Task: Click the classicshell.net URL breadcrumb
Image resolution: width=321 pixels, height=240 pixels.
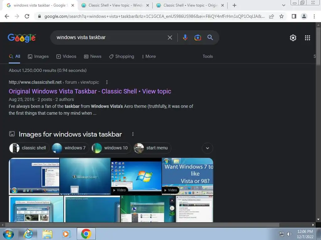Action: 54,82
